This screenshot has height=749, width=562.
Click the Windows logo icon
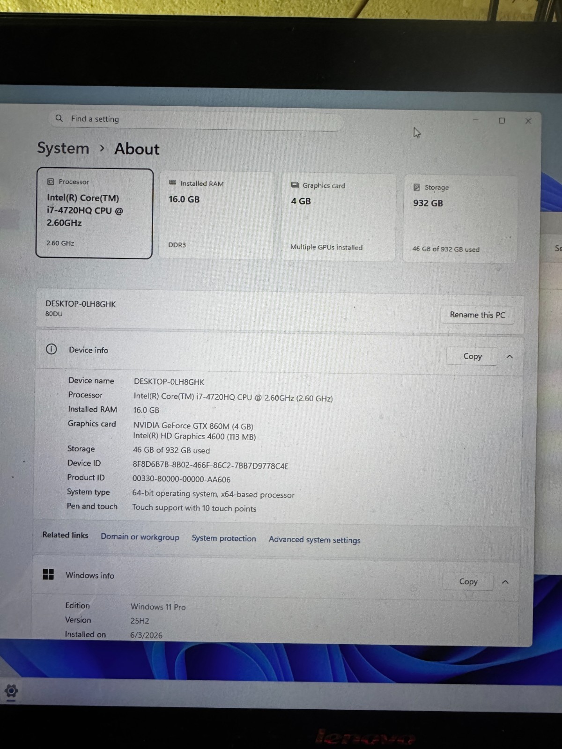pos(48,574)
